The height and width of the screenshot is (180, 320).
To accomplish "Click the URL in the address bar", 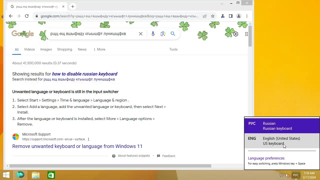I will click(x=119, y=16).
